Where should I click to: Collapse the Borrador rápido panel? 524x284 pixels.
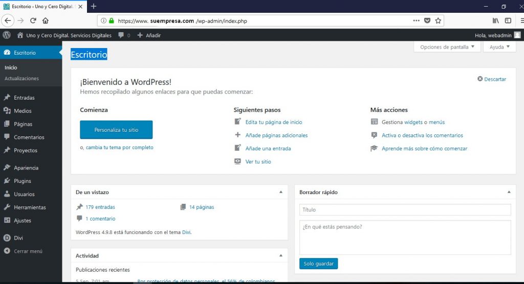click(509, 192)
